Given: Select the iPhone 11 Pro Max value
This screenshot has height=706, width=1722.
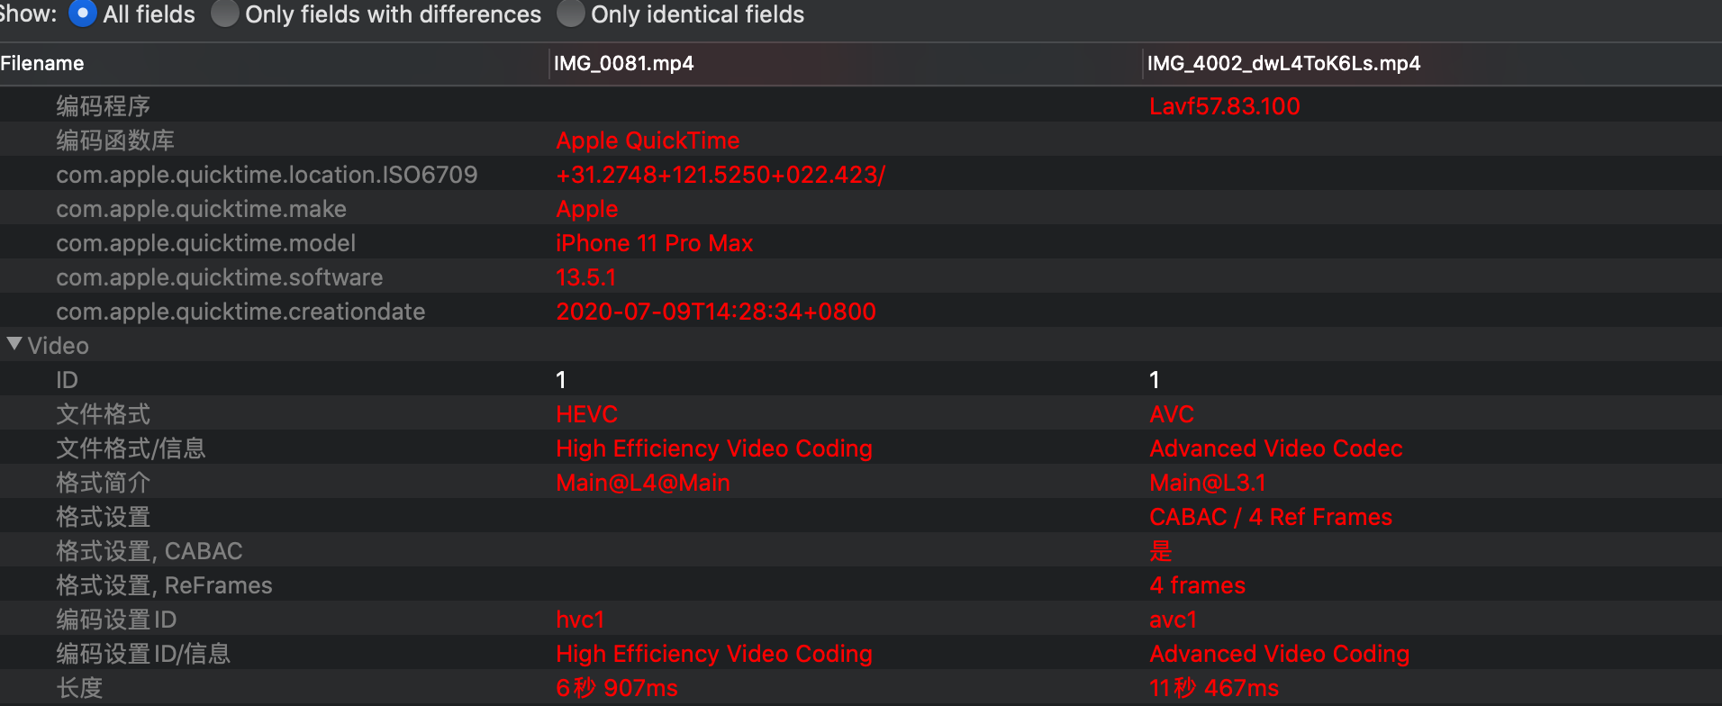Looking at the screenshot, I should point(654,243).
